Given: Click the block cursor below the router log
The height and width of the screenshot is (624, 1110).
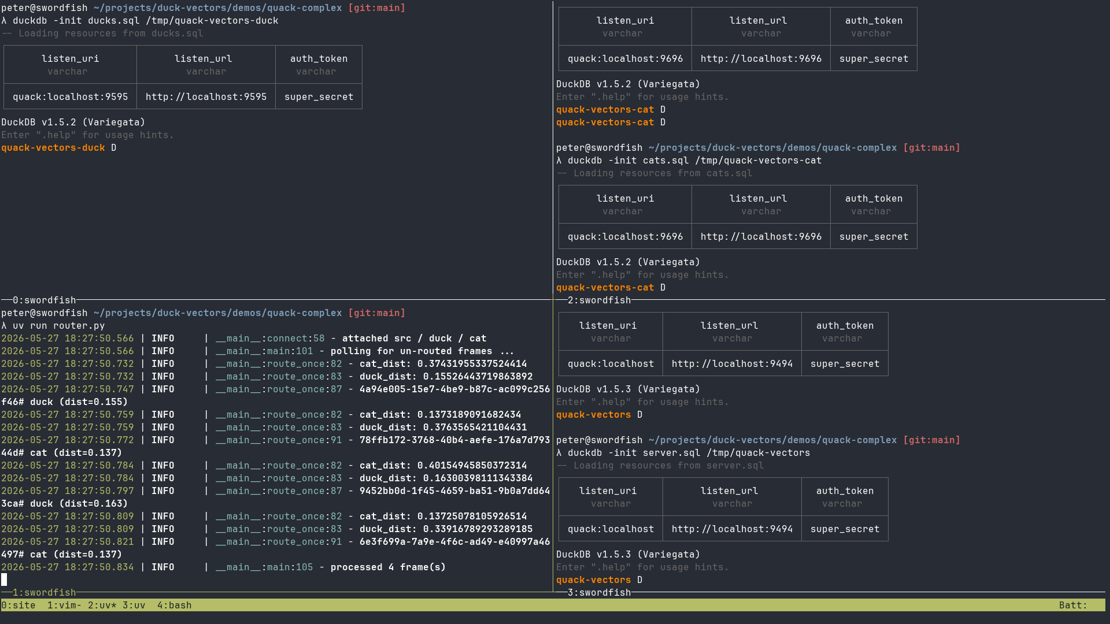Looking at the screenshot, I should [x=4, y=580].
